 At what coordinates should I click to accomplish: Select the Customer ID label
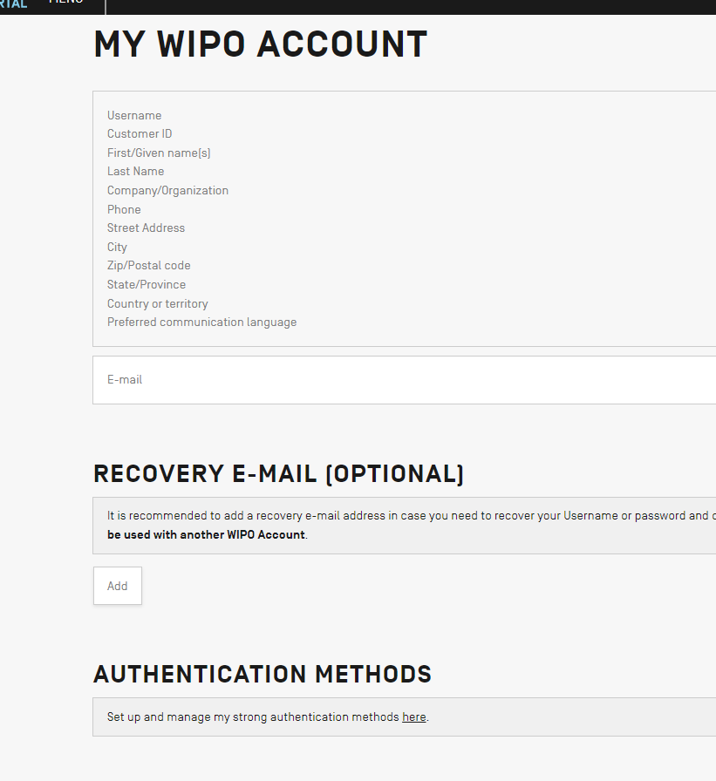[140, 134]
